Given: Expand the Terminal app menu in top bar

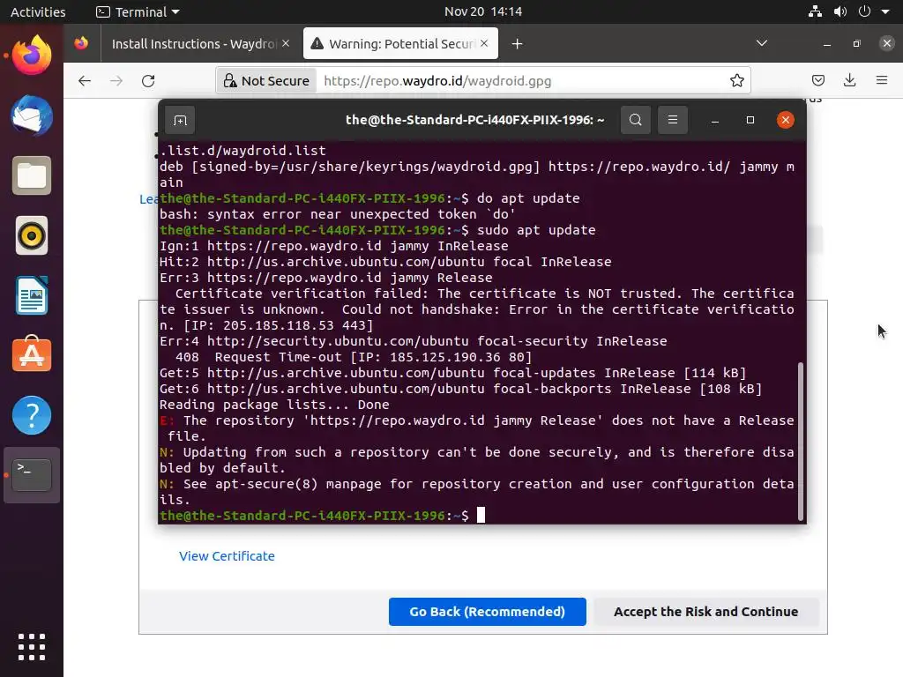Looking at the screenshot, I should click(138, 11).
